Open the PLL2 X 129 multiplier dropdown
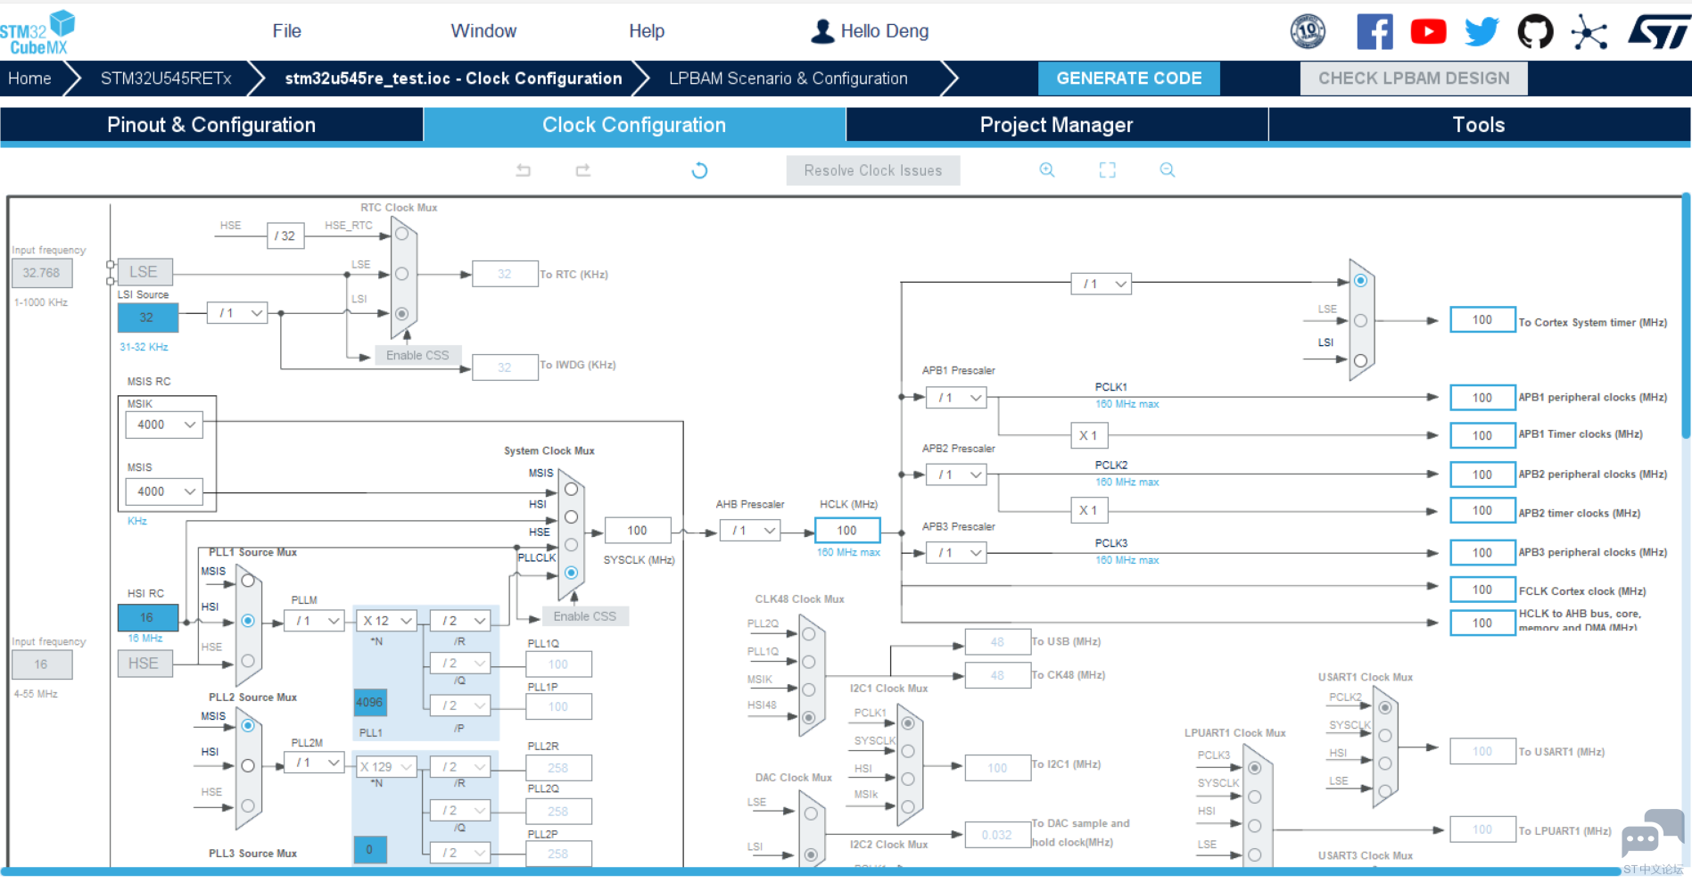The width and height of the screenshot is (1692, 883). [387, 767]
